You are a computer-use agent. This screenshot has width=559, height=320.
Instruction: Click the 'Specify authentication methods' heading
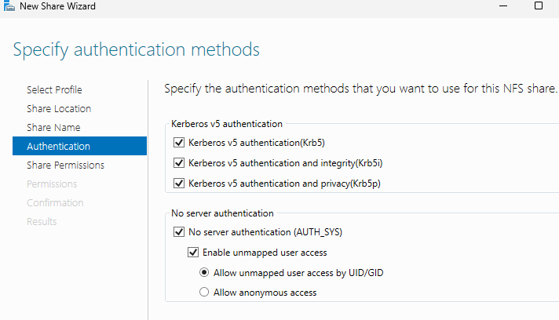(x=136, y=50)
